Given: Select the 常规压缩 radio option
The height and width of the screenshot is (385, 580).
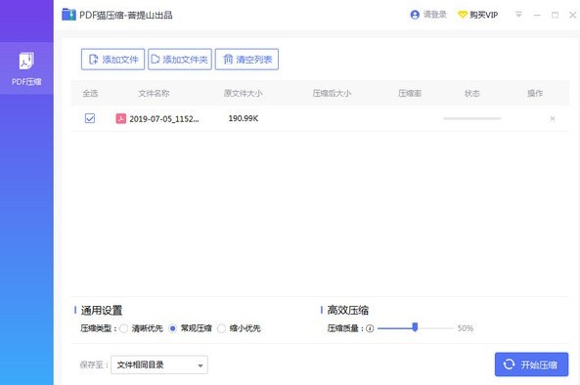Looking at the screenshot, I should pos(173,328).
